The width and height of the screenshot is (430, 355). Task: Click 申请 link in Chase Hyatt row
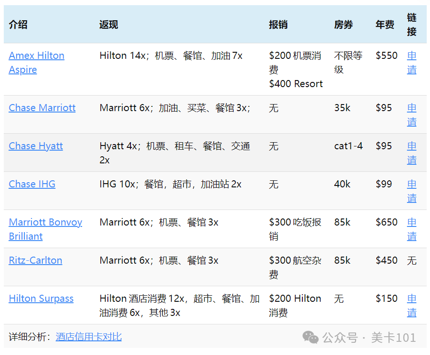coord(412,153)
